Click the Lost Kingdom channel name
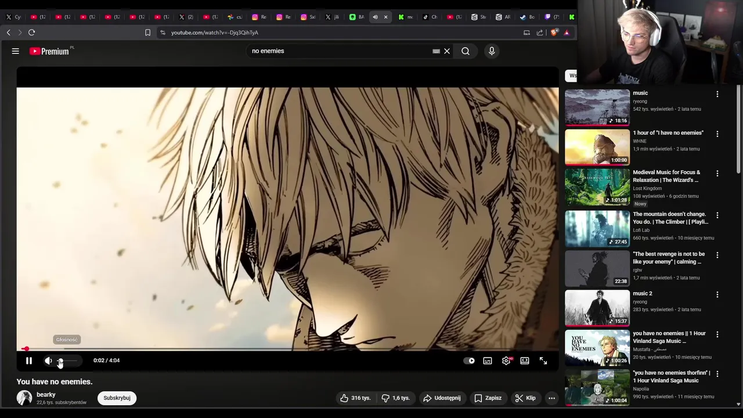The image size is (743, 418). point(647,188)
